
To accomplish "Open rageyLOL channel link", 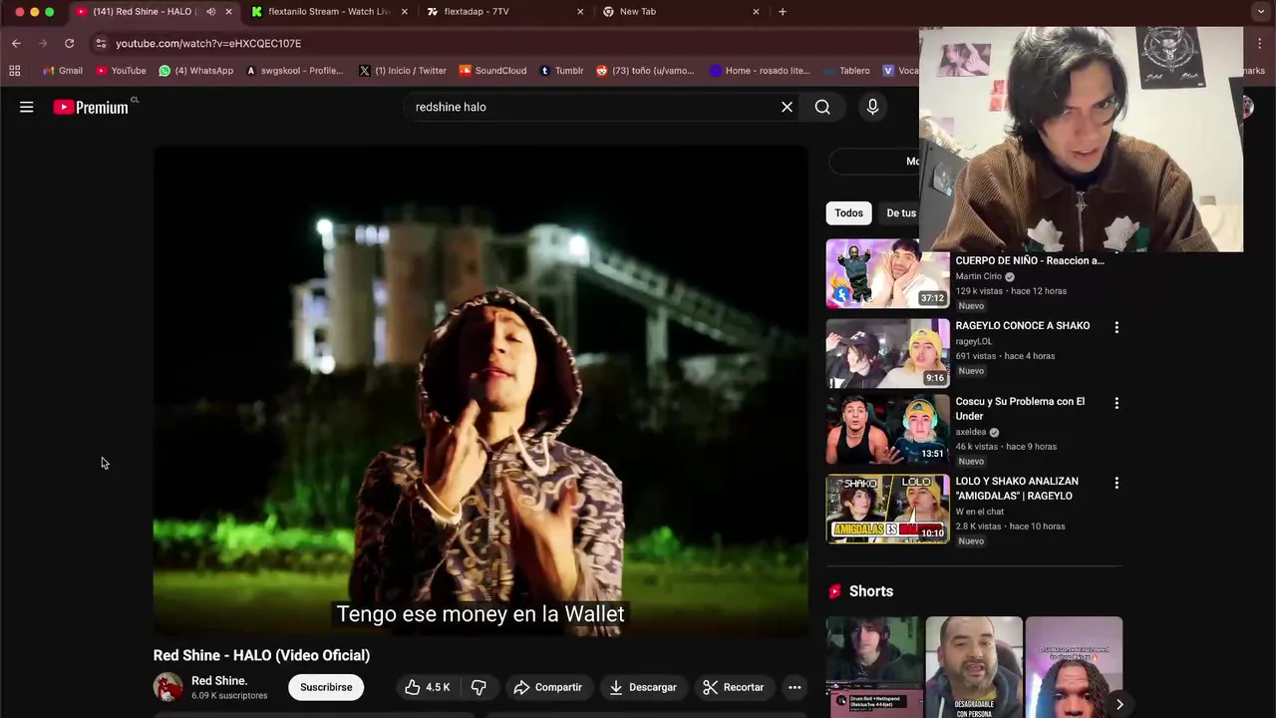I will click(974, 341).
